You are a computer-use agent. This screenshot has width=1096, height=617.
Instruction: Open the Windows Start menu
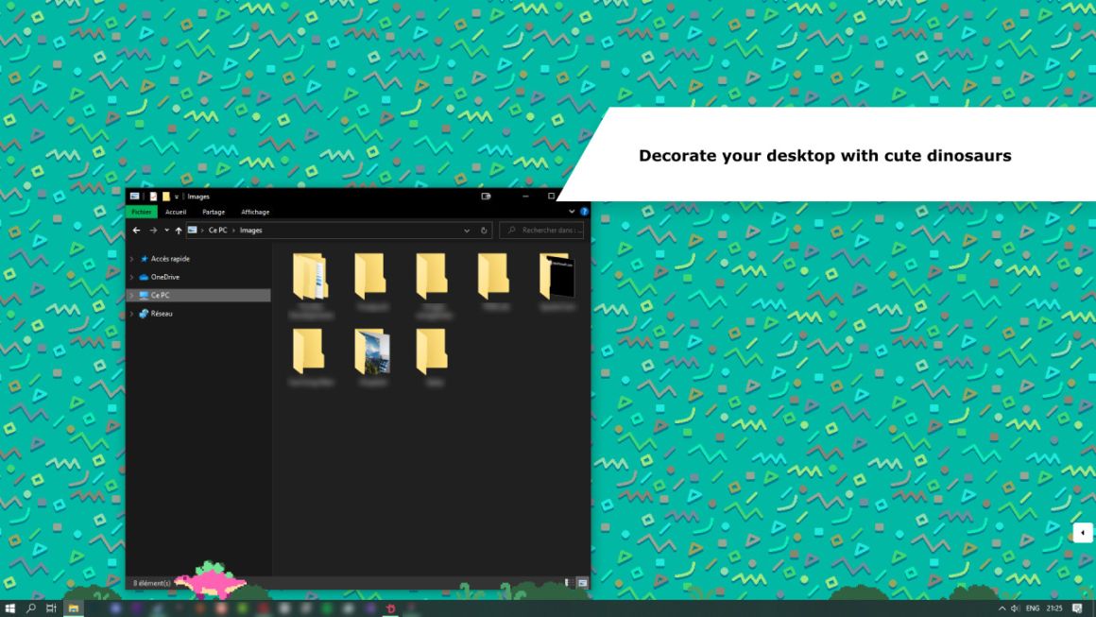point(9,608)
